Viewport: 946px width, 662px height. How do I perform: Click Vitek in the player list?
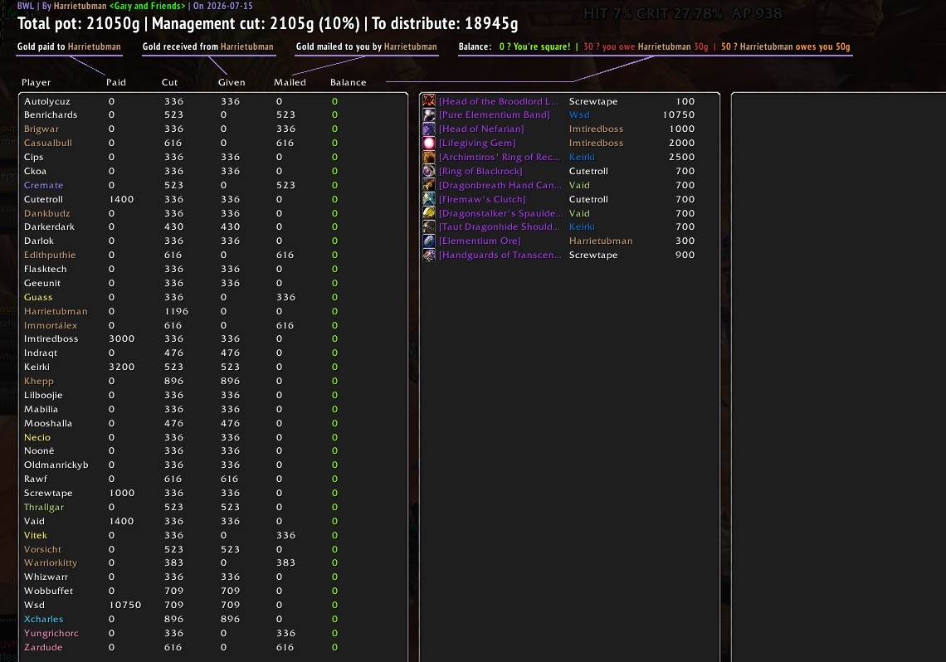pyautogui.click(x=36, y=535)
